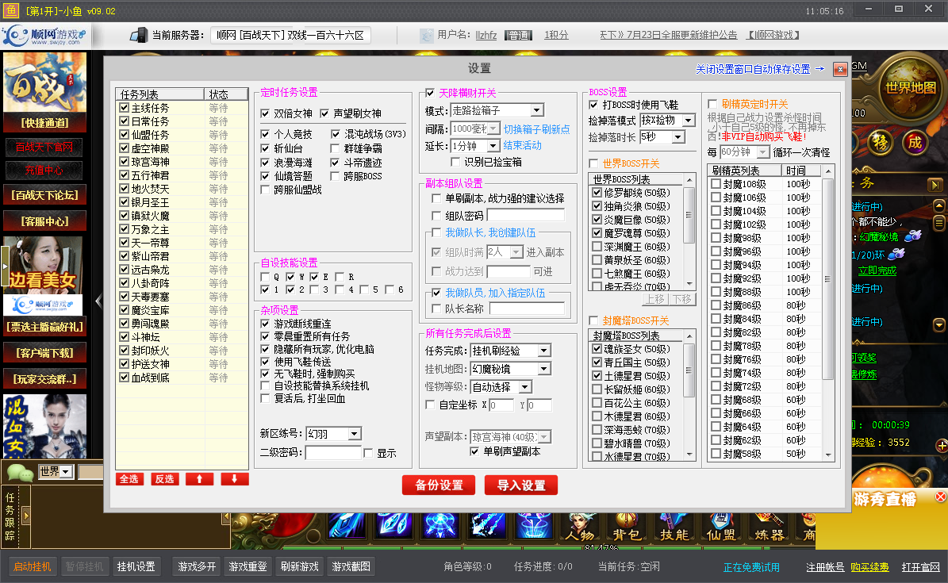Click the 全选 button
This screenshot has height=583, width=948.
[x=129, y=479]
